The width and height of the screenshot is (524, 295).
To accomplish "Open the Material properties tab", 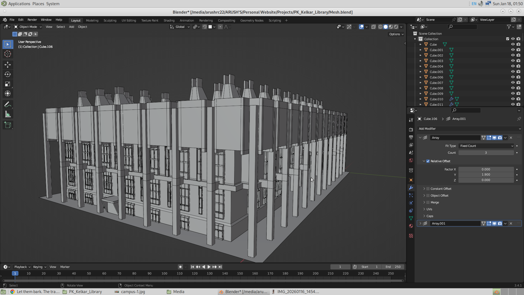I will tap(411, 226).
